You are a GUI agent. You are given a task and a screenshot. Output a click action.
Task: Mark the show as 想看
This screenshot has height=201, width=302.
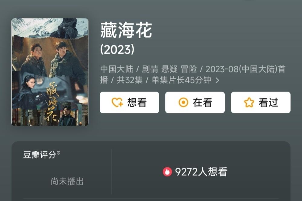pyautogui.click(x=130, y=102)
